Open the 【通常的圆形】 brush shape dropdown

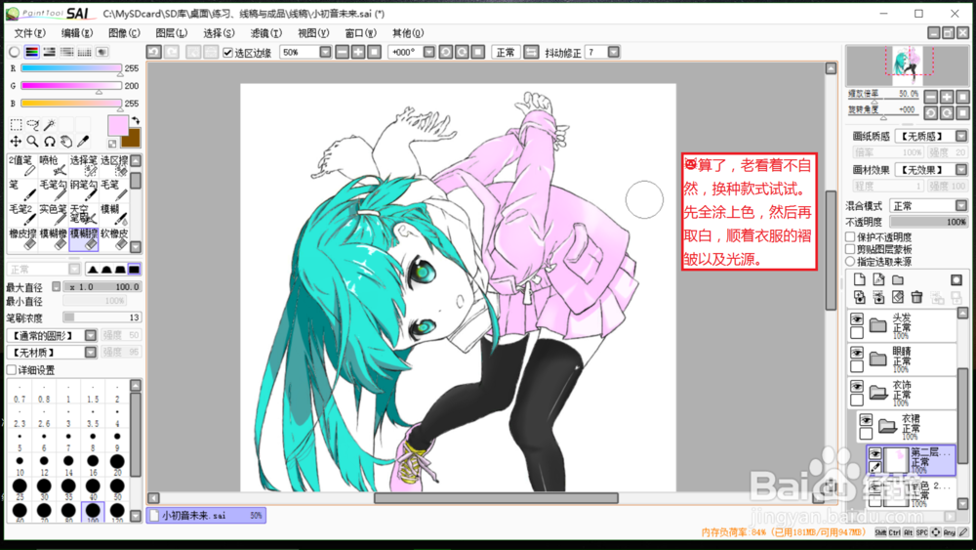pyautogui.click(x=90, y=335)
